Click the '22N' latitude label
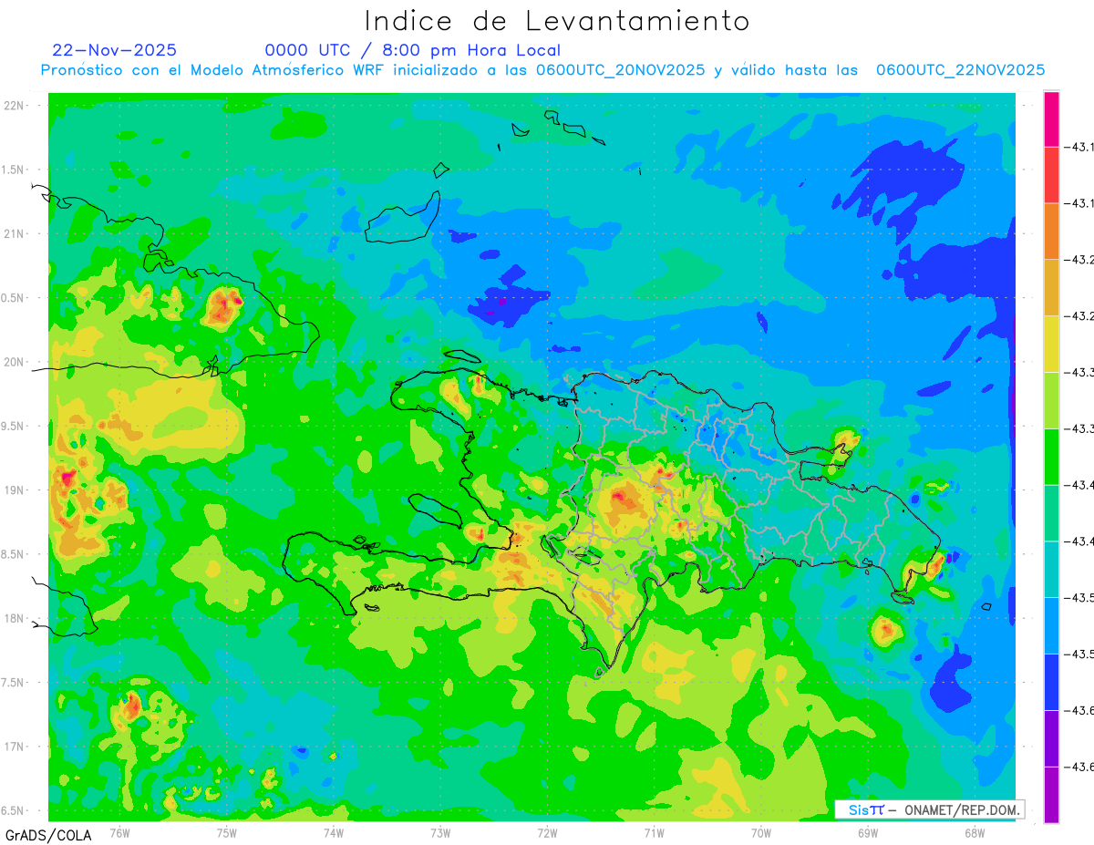Image resolution: width=1094 pixels, height=845 pixels. 14,106
